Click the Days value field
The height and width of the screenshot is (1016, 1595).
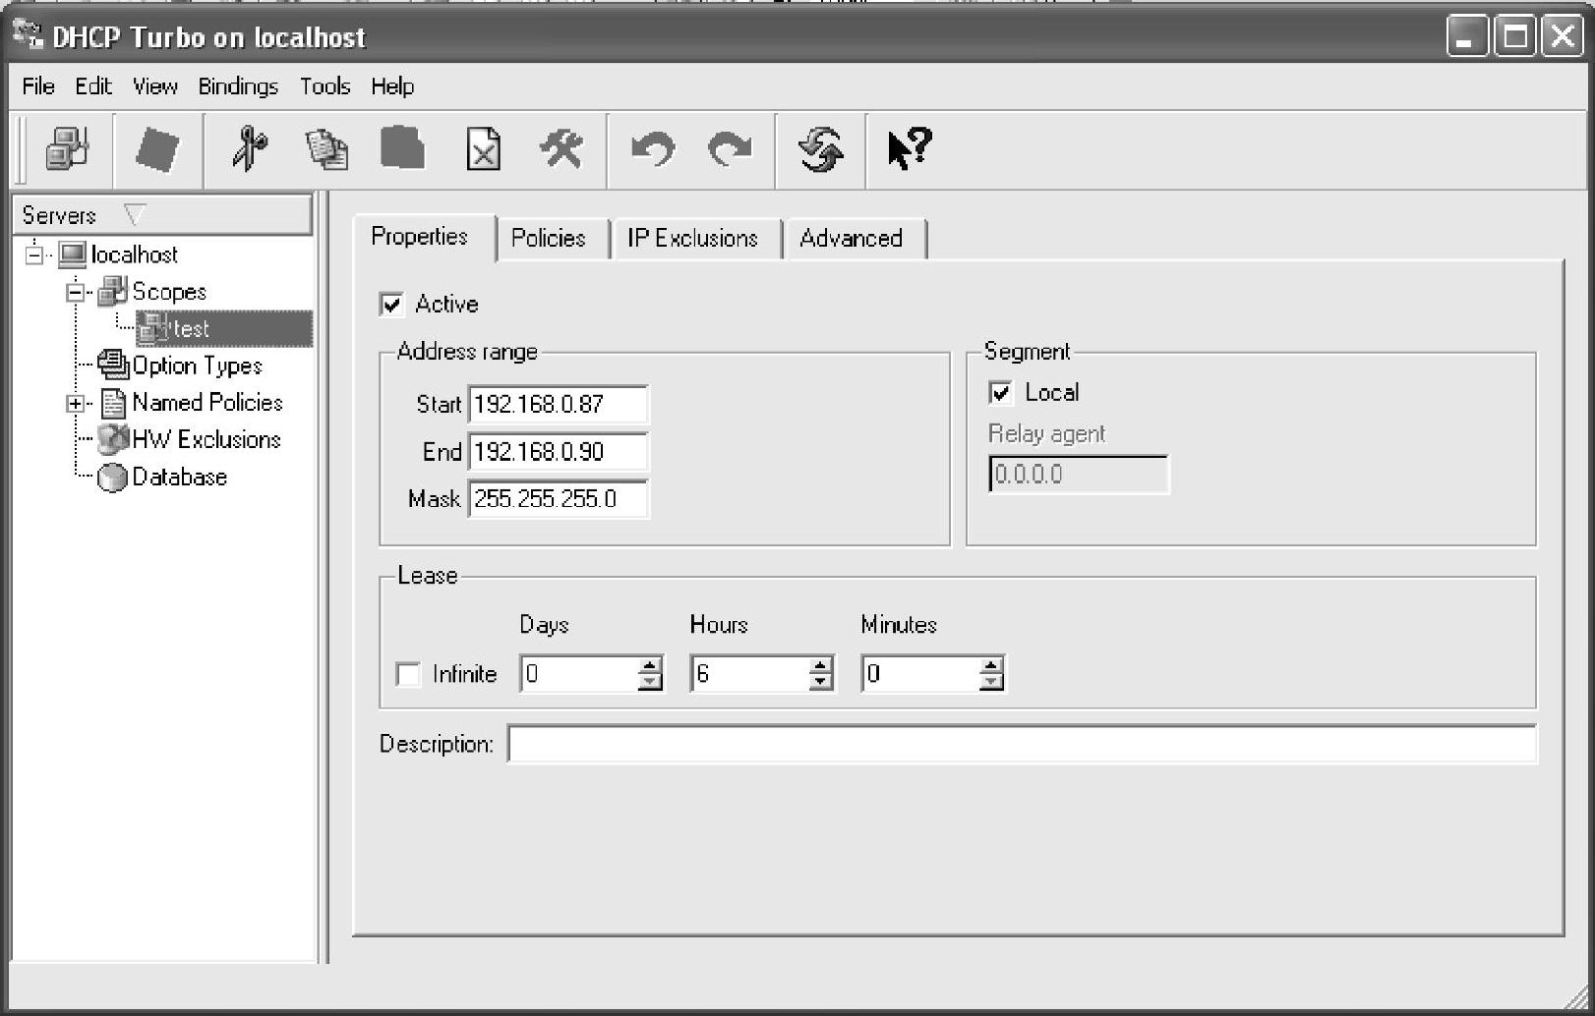[578, 674]
